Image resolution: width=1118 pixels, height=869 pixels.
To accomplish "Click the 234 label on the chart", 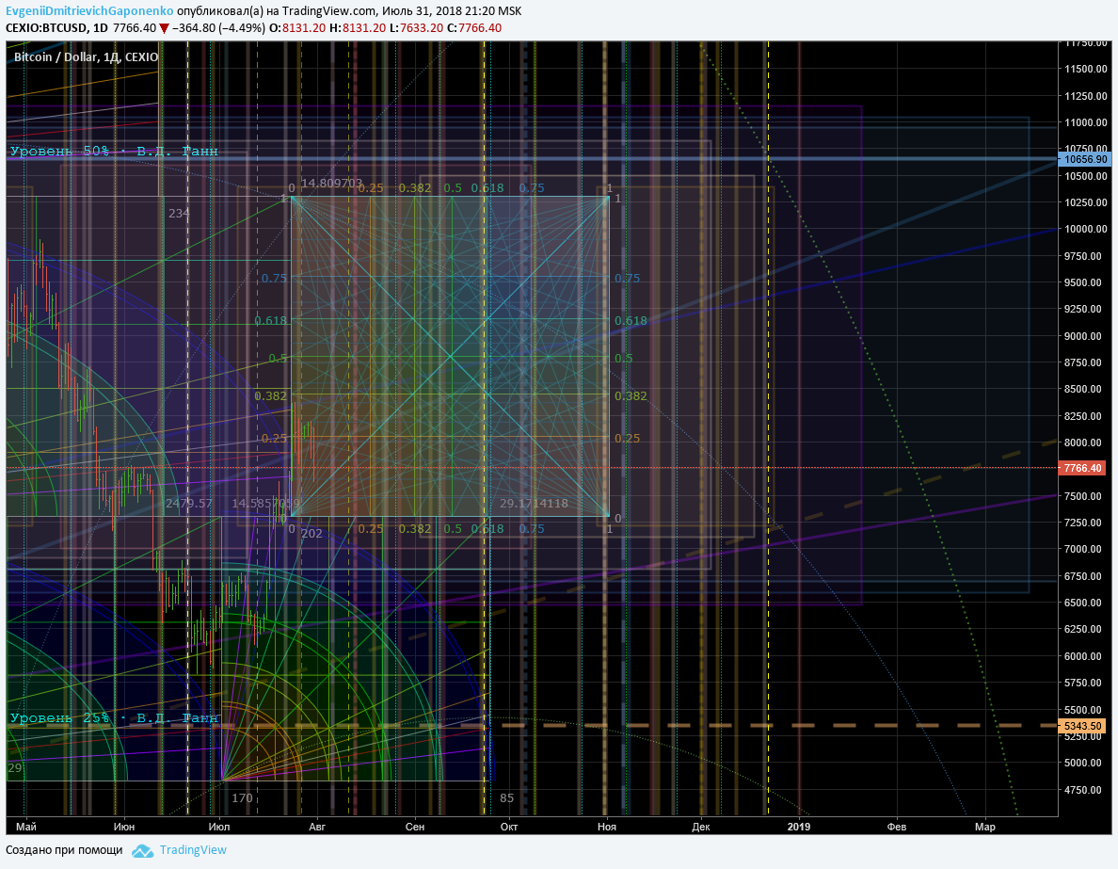I will pos(179,214).
